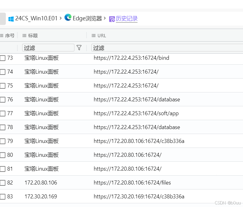The height and width of the screenshot is (207, 243).
Task: Go to 24CS_Win10.E01 in breadcrumb
Action: pos(36,18)
